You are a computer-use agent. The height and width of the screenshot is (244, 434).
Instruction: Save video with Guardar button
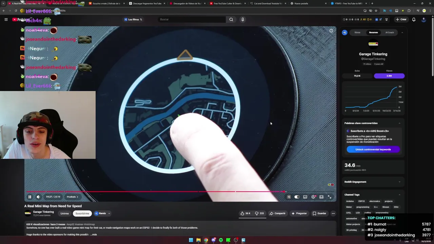tap(319, 213)
